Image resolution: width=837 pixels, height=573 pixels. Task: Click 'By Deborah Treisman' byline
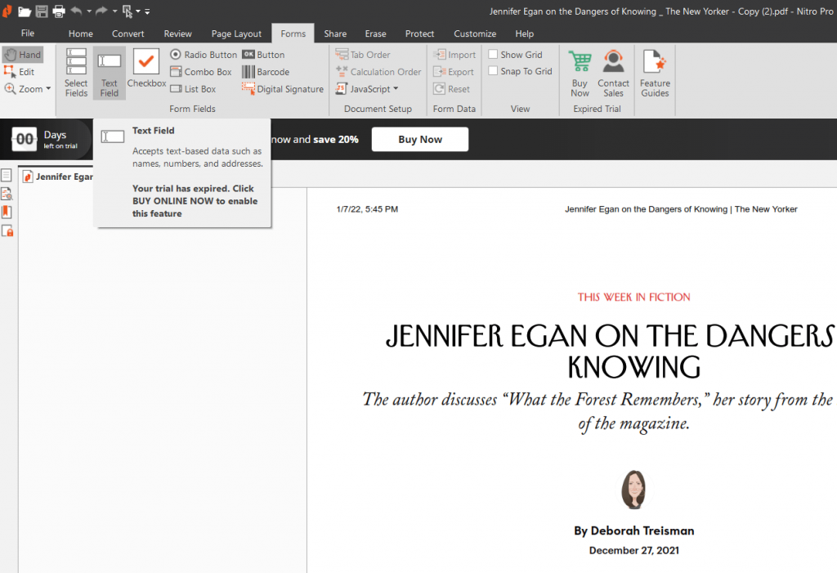point(634,530)
